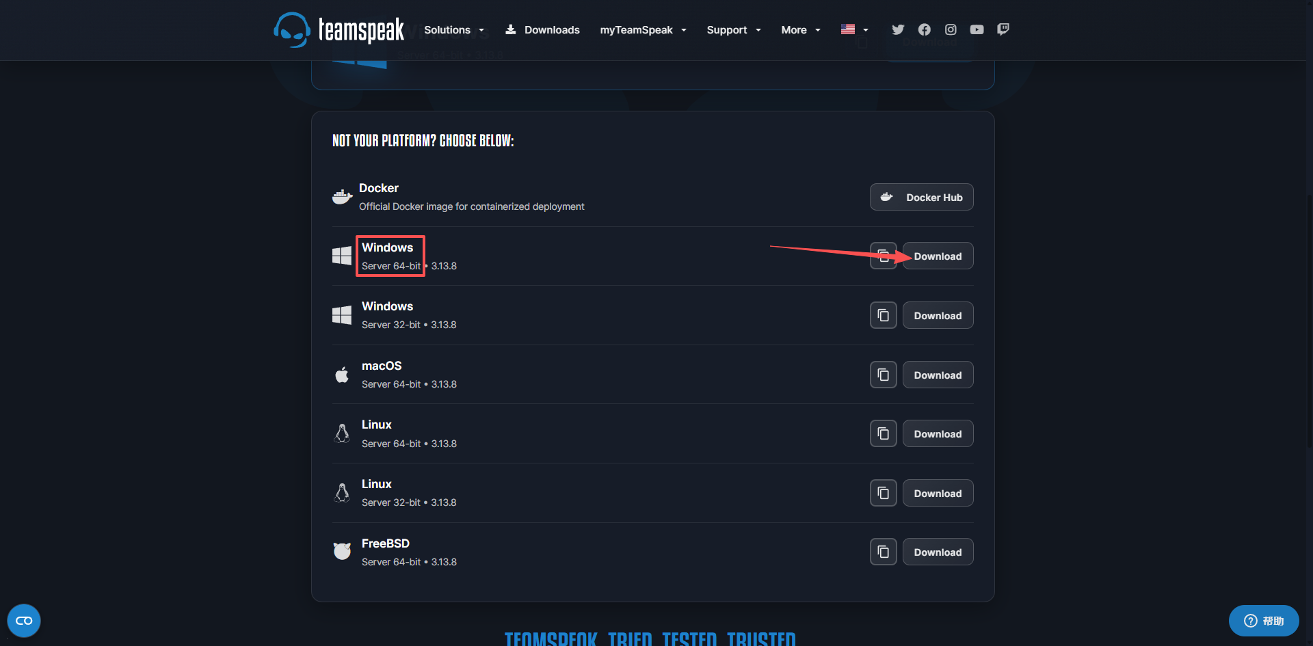
Task: Download Linux Server 64-bit
Action: coord(938,433)
